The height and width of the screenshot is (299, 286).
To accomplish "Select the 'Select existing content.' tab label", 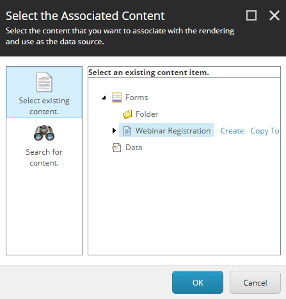I will click(x=44, y=106).
